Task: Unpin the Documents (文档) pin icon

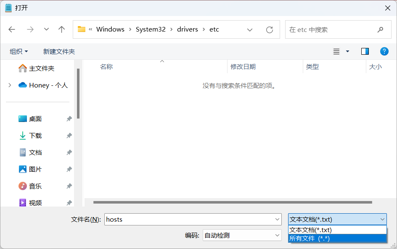Action: point(69,153)
